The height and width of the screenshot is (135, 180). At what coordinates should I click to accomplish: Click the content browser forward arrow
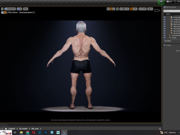pyautogui.click(x=2, y=129)
